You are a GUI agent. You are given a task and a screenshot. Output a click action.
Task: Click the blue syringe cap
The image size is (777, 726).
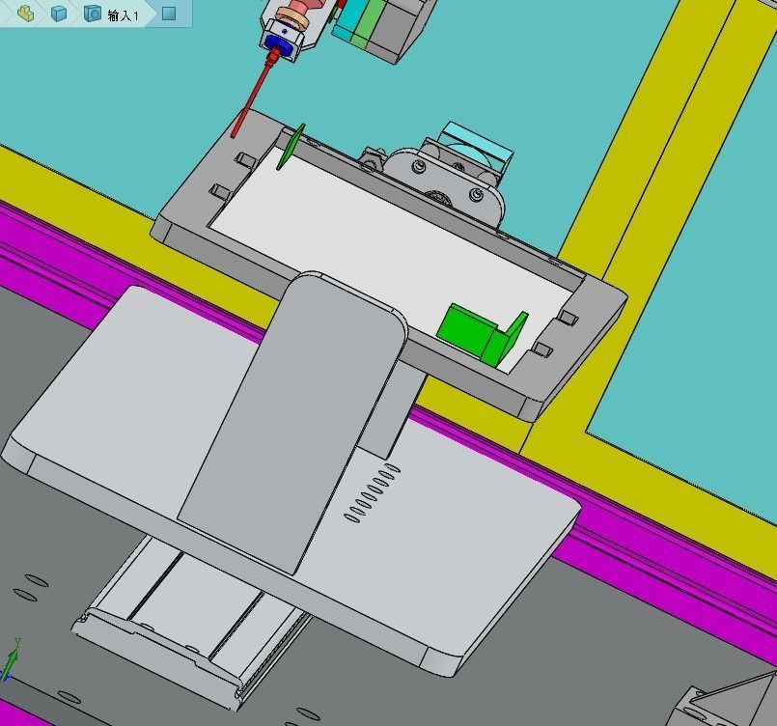coord(278,43)
